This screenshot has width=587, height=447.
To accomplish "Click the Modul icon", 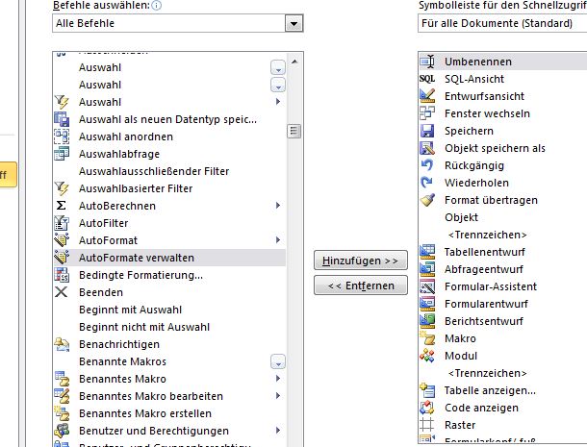I will 427,356.
